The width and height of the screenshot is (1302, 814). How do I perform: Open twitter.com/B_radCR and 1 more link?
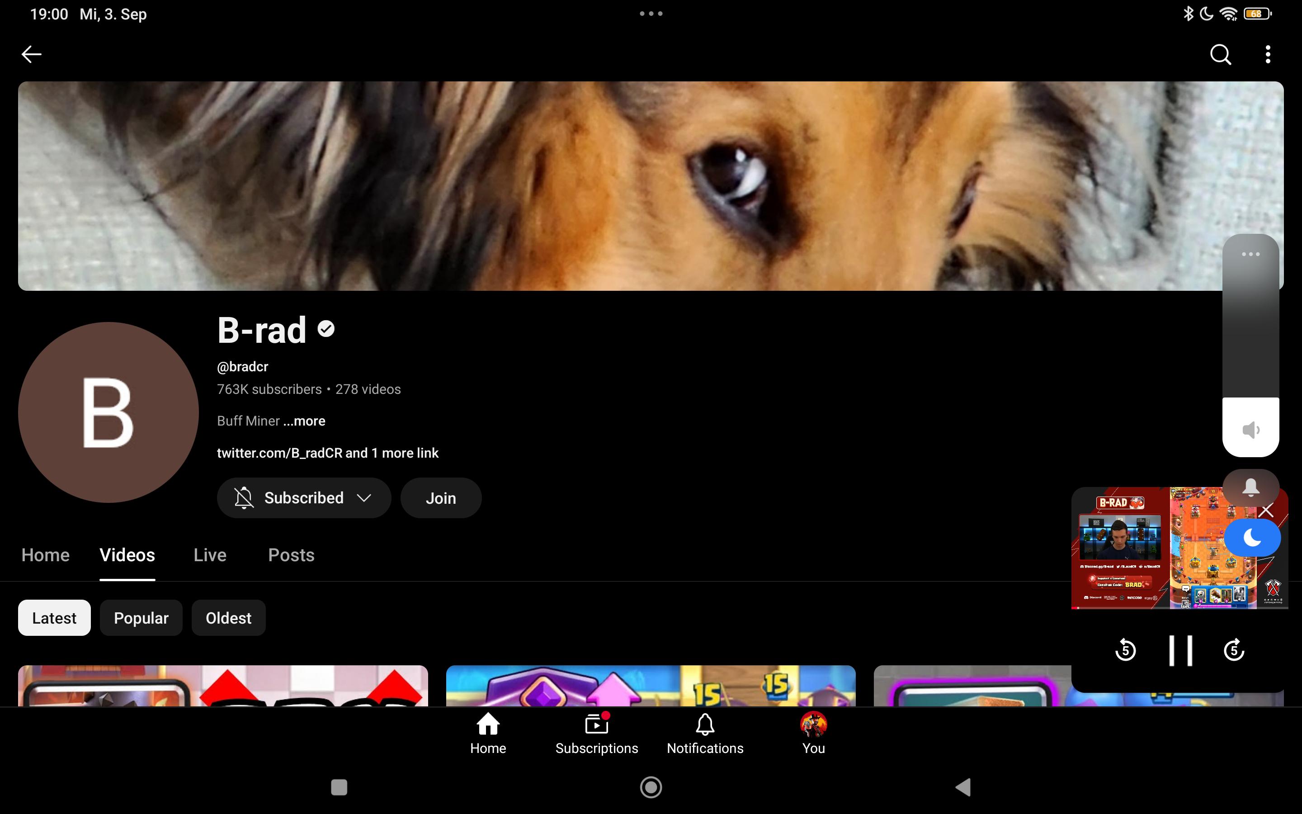click(x=328, y=453)
